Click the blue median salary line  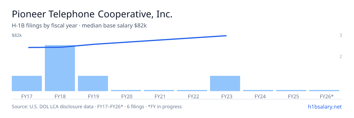coord(127,42)
